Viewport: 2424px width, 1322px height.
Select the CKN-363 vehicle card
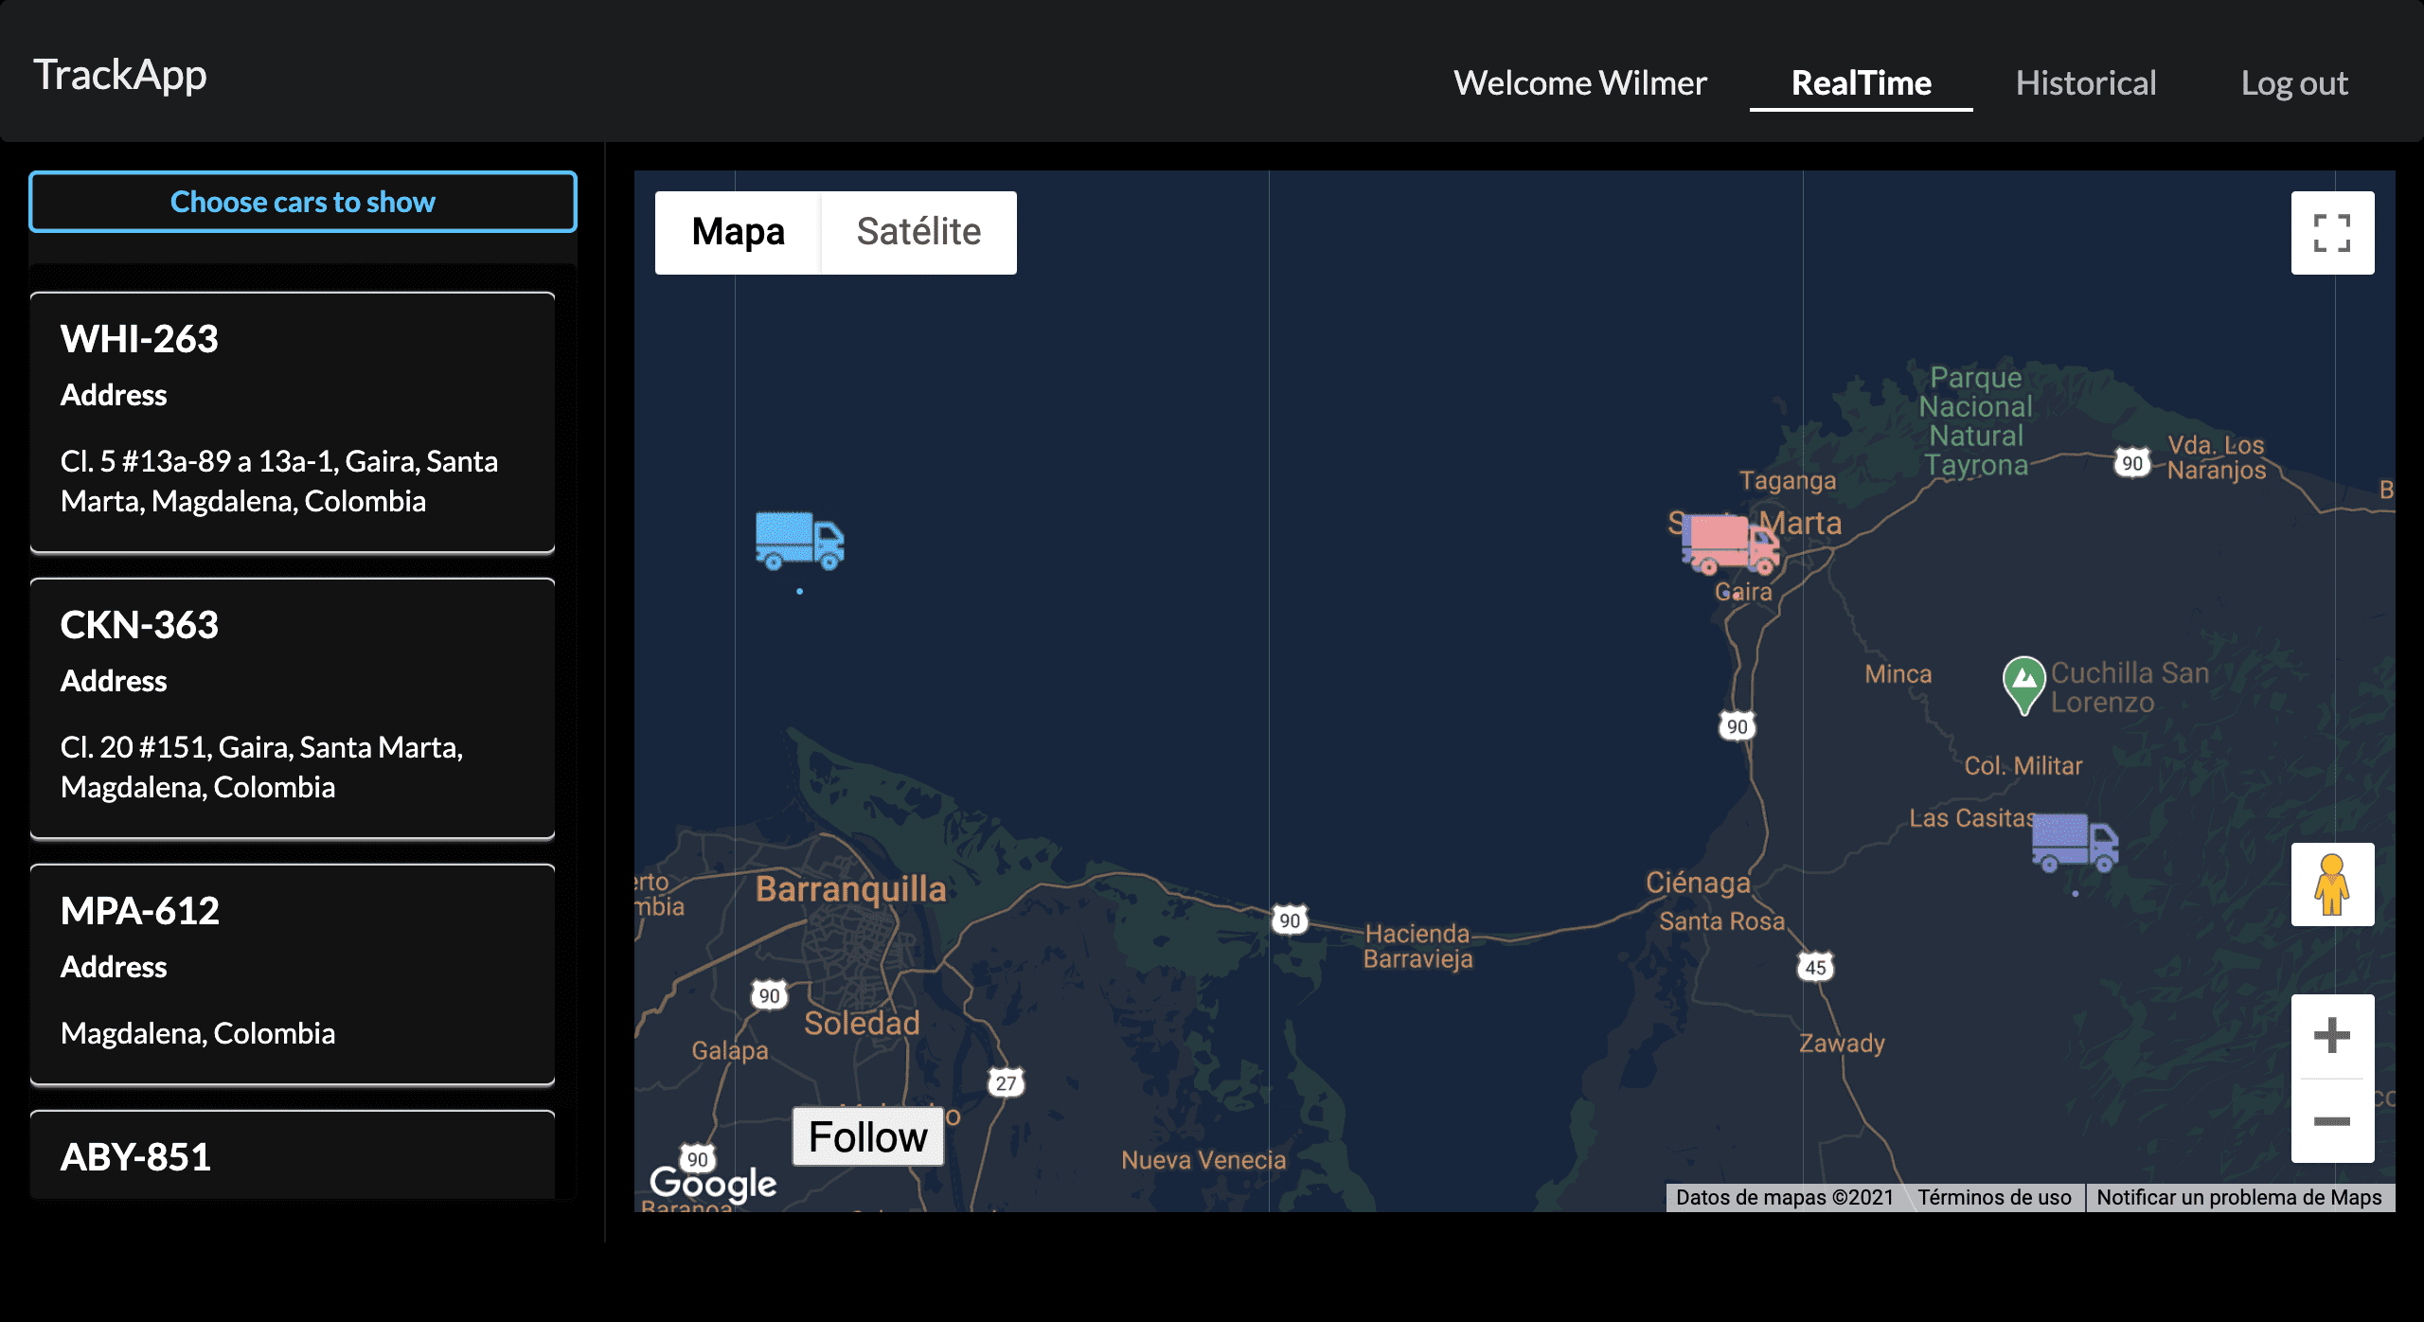coord(293,707)
